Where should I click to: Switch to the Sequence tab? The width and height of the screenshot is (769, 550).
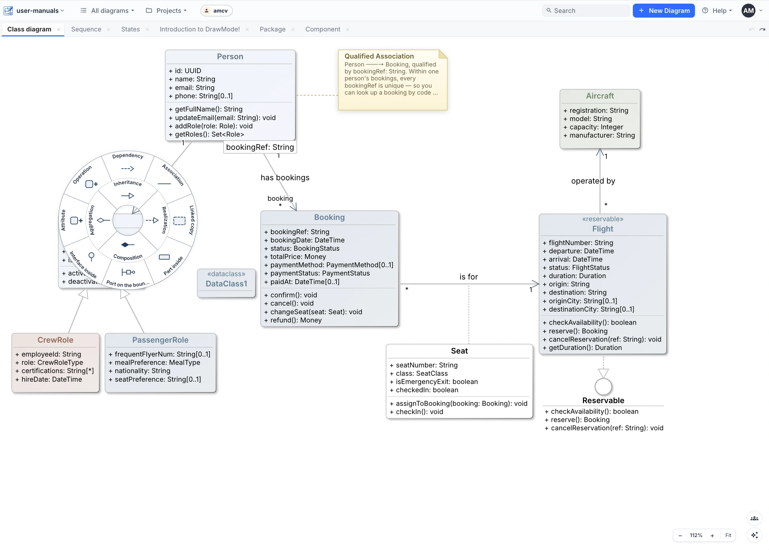(86, 29)
